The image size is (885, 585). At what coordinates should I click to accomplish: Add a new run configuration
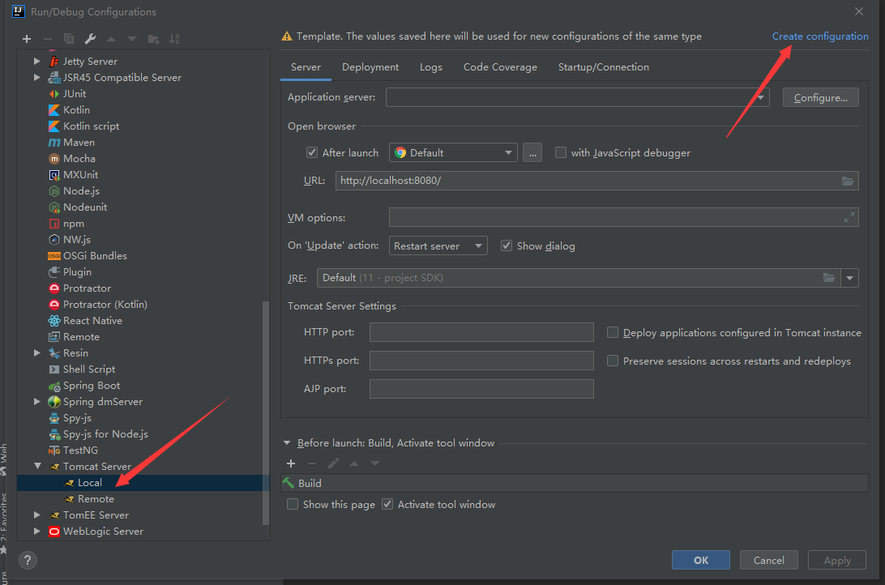coord(26,38)
